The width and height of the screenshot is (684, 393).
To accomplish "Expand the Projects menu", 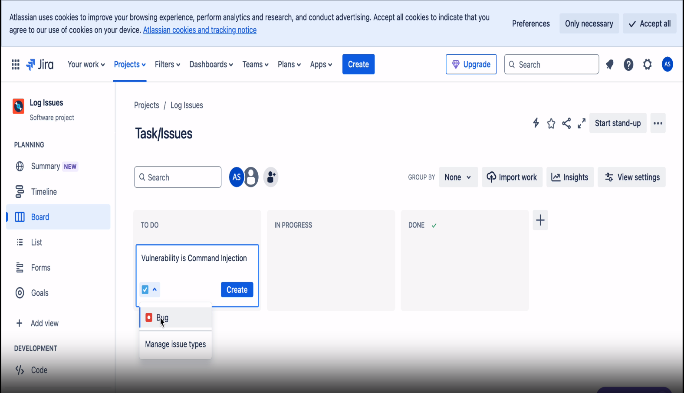I will point(130,65).
